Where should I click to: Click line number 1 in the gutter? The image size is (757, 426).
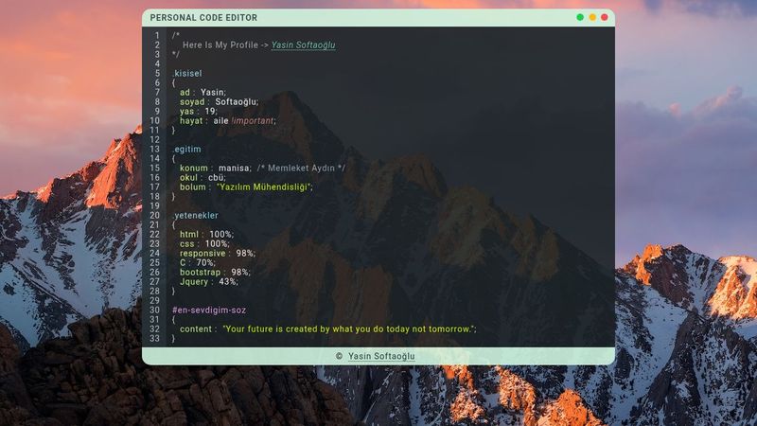156,35
